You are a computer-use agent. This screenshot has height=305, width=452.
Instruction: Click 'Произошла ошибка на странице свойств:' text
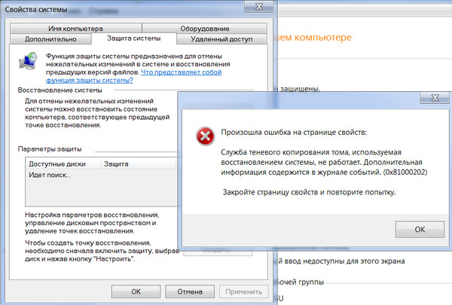294,133
